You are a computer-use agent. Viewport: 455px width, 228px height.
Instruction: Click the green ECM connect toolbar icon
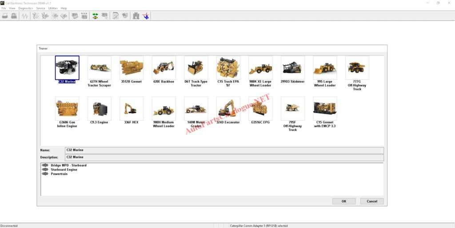(x=95, y=16)
